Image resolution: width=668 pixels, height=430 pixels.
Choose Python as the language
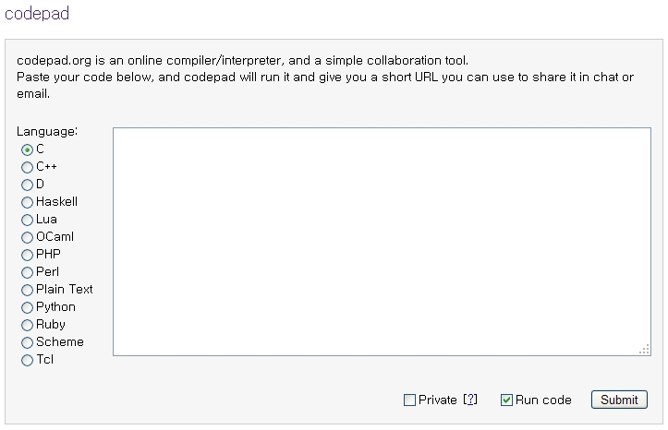coord(27,307)
